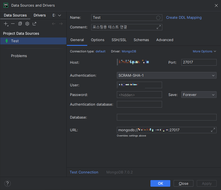
Task: Expand the URL field editor
Action: (x=213, y=130)
